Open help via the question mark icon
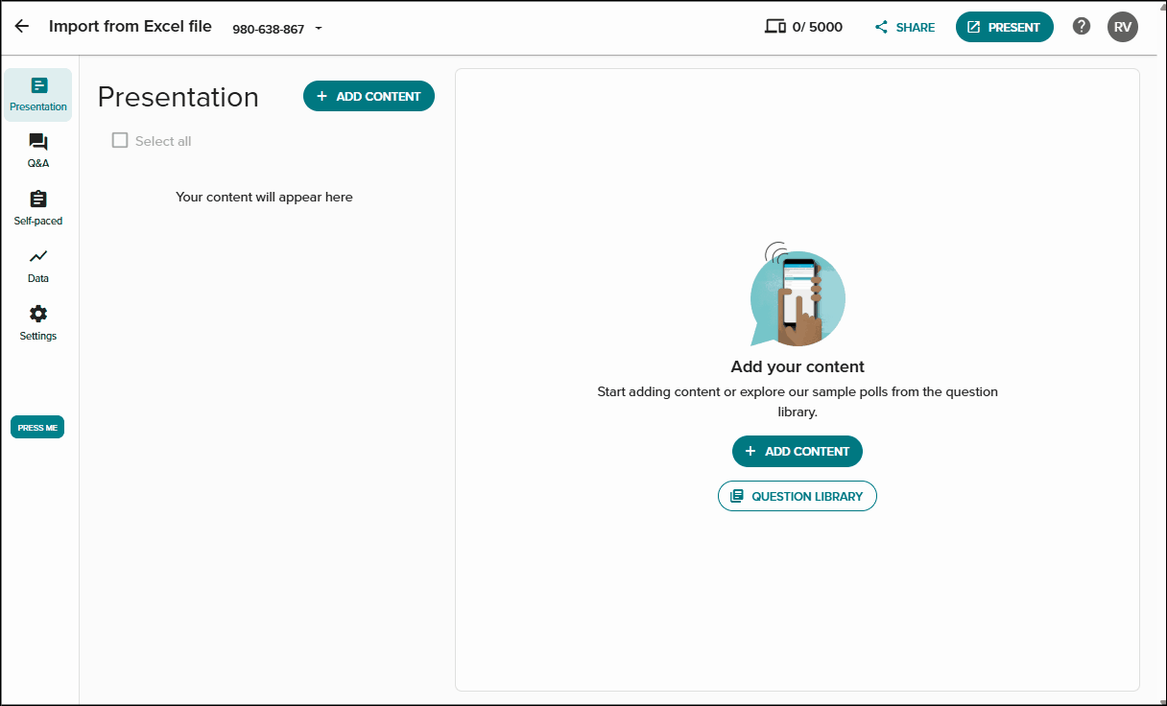The height and width of the screenshot is (706, 1167). (1082, 27)
